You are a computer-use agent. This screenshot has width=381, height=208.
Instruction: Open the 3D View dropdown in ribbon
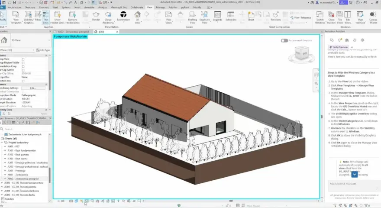[x=137, y=17]
